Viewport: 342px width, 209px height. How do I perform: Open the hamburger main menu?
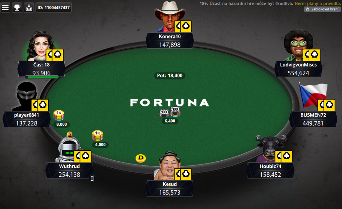coord(5,8)
